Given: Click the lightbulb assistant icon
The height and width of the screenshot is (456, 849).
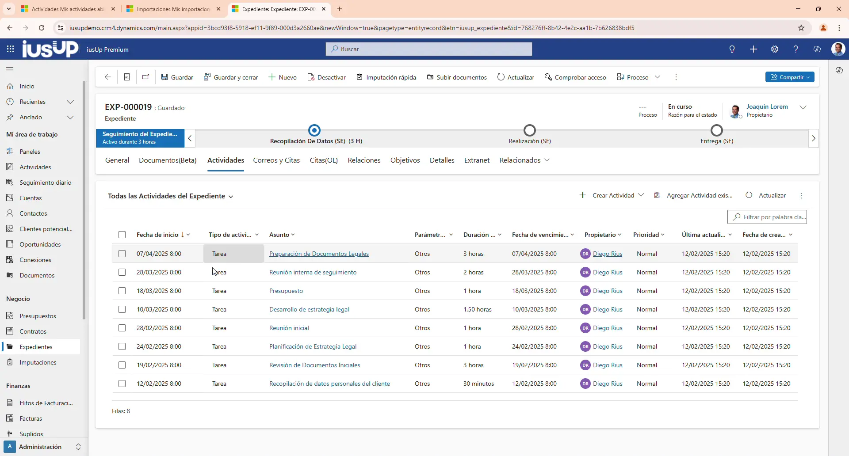Looking at the screenshot, I should click(732, 49).
